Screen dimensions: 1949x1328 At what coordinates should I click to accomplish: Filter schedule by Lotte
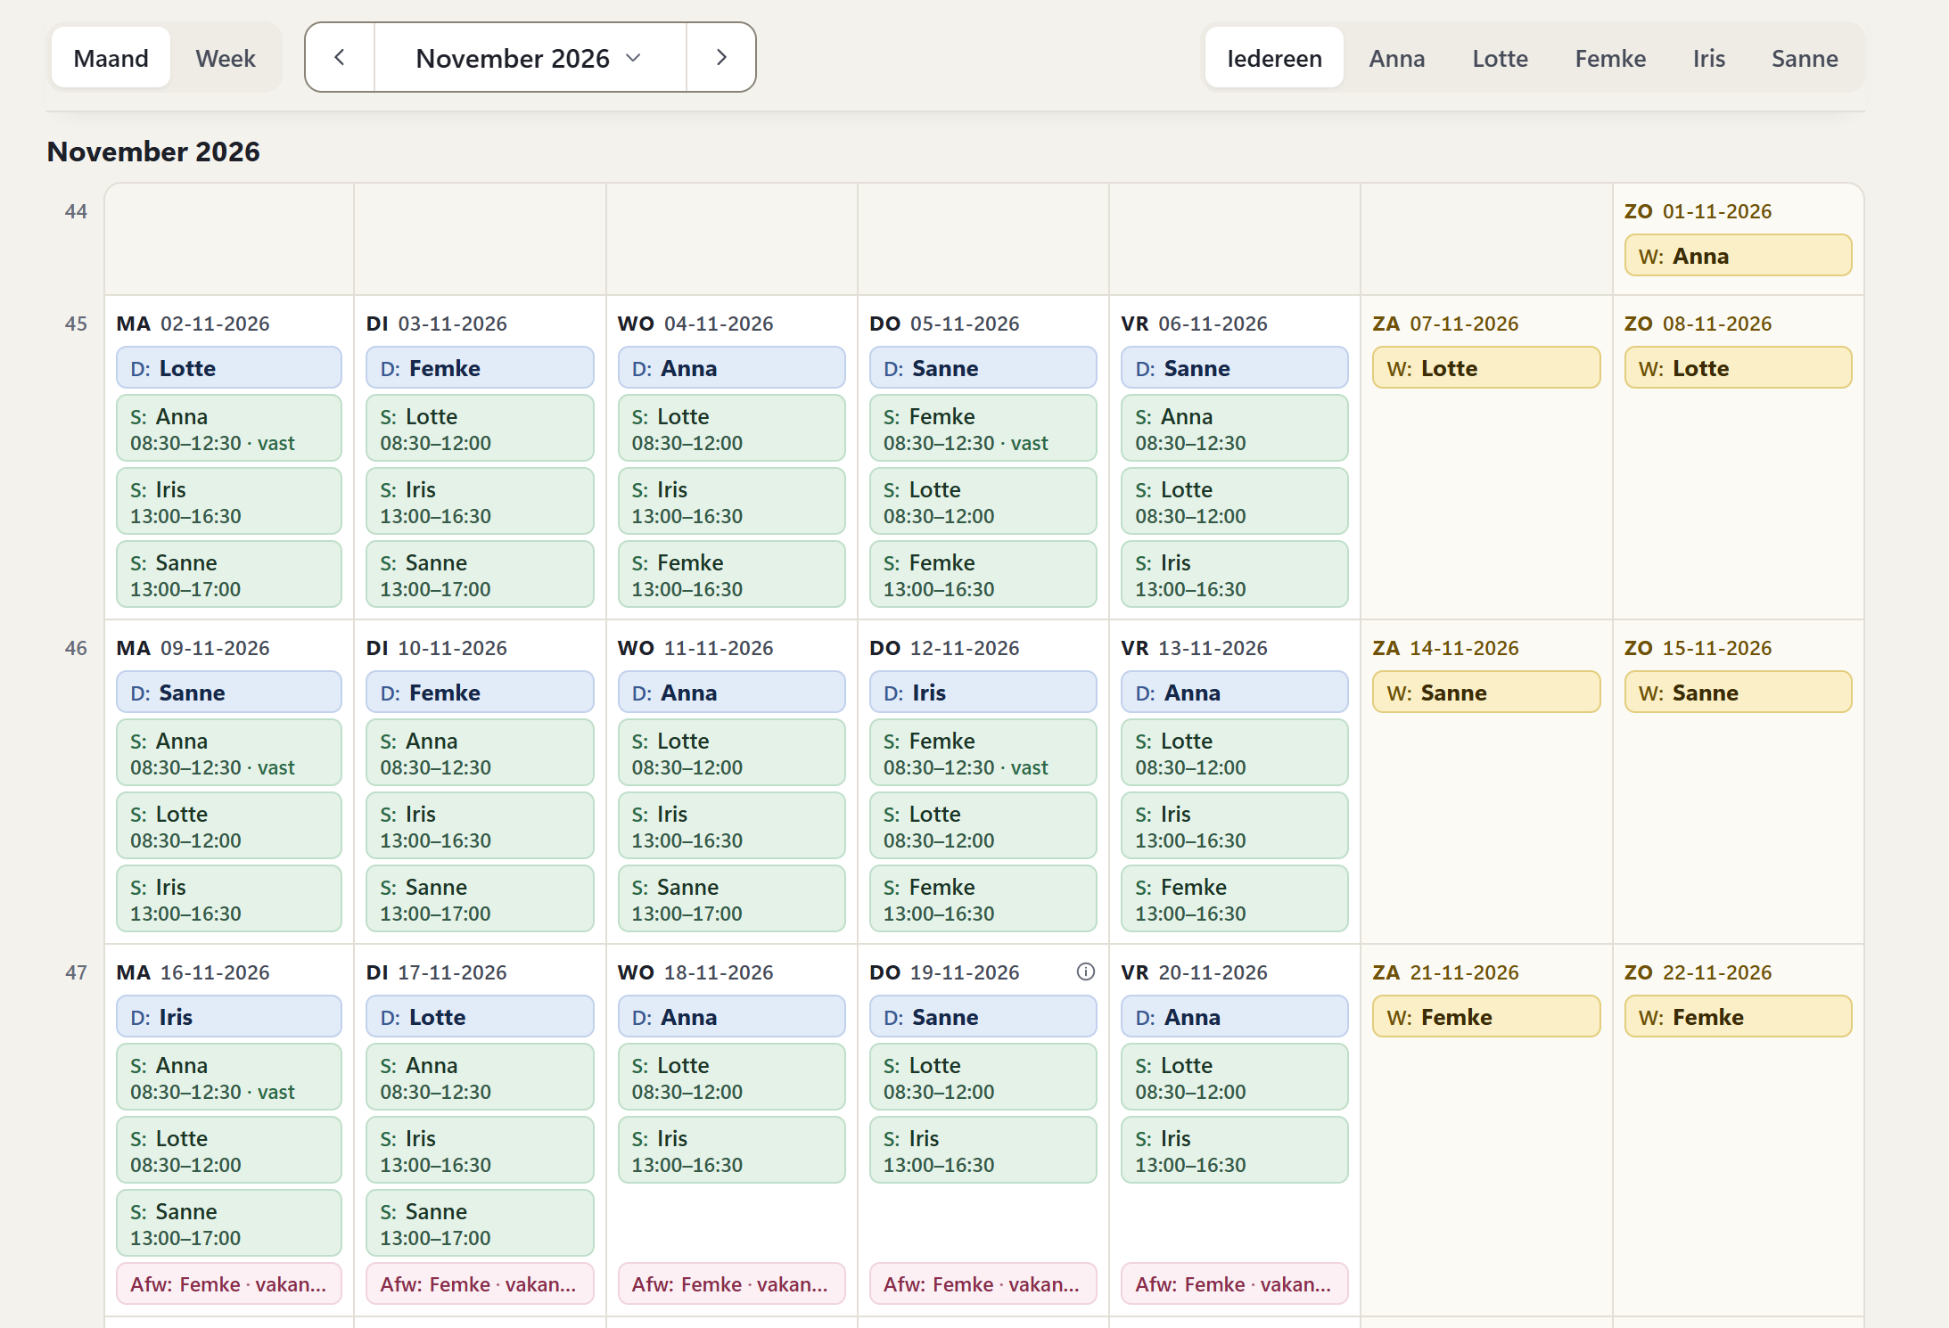coord(1500,58)
